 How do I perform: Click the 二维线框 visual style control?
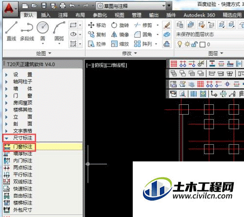coord(116,65)
